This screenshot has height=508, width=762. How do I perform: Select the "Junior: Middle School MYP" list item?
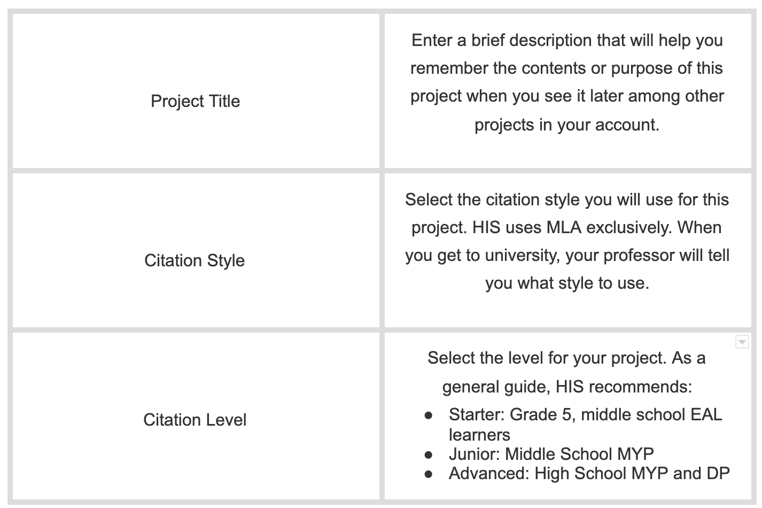[551, 454]
